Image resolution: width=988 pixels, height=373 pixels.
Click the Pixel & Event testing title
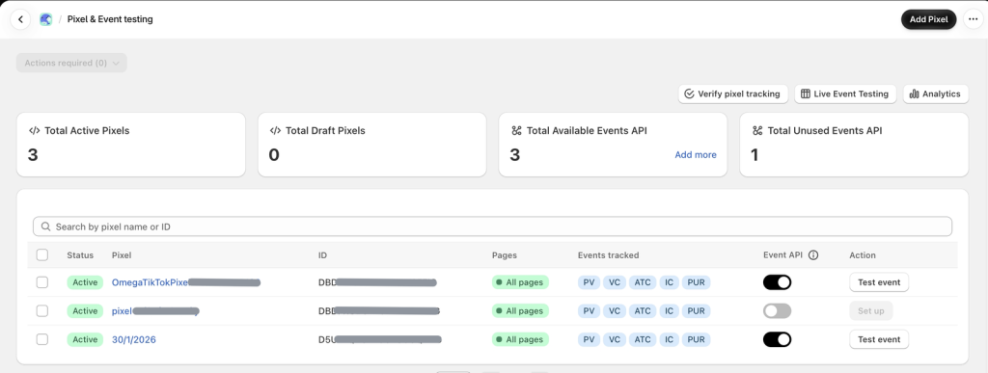[x=110, y=19]
